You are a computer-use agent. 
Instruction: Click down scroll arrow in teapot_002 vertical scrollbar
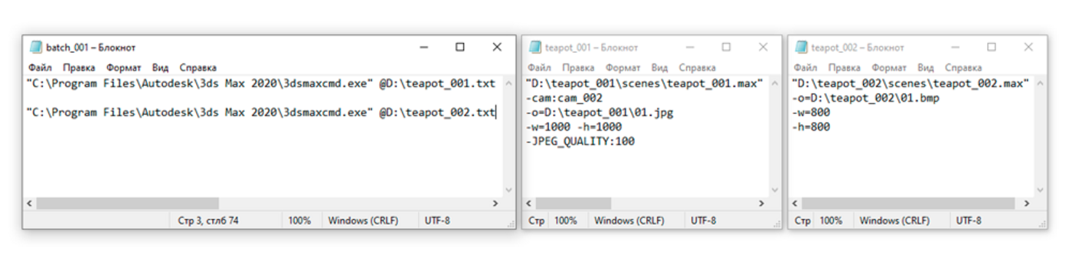(1041, 189)
